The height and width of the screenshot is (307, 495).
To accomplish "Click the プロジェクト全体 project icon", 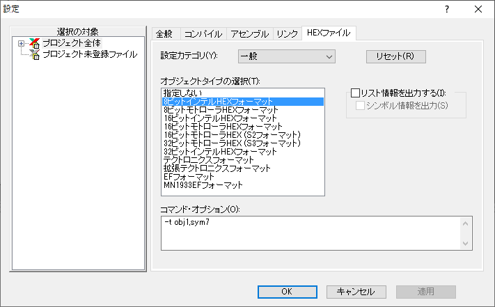I will (x=34, y=43).
